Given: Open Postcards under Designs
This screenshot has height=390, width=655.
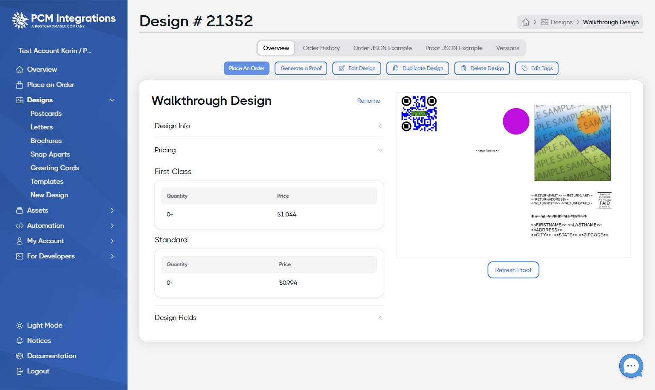Looking at the screenshot, I should pos(46,114).
